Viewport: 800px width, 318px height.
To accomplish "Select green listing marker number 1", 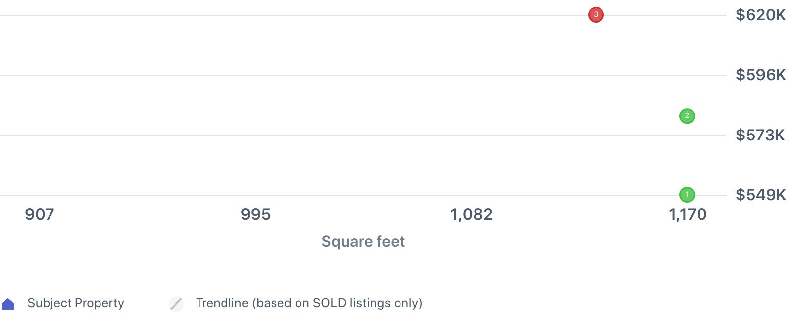I will pyautogui.click(x=687, y=195).
